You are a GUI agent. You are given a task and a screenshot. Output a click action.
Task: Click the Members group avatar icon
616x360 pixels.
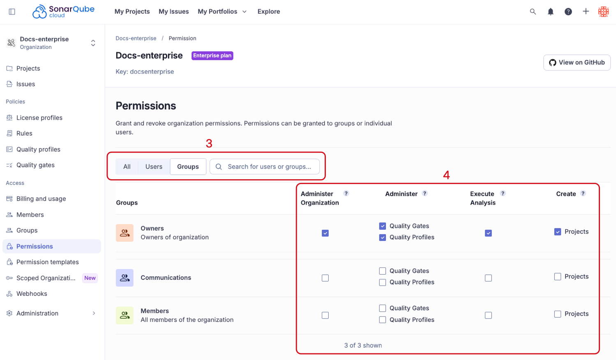coord(125,316)
